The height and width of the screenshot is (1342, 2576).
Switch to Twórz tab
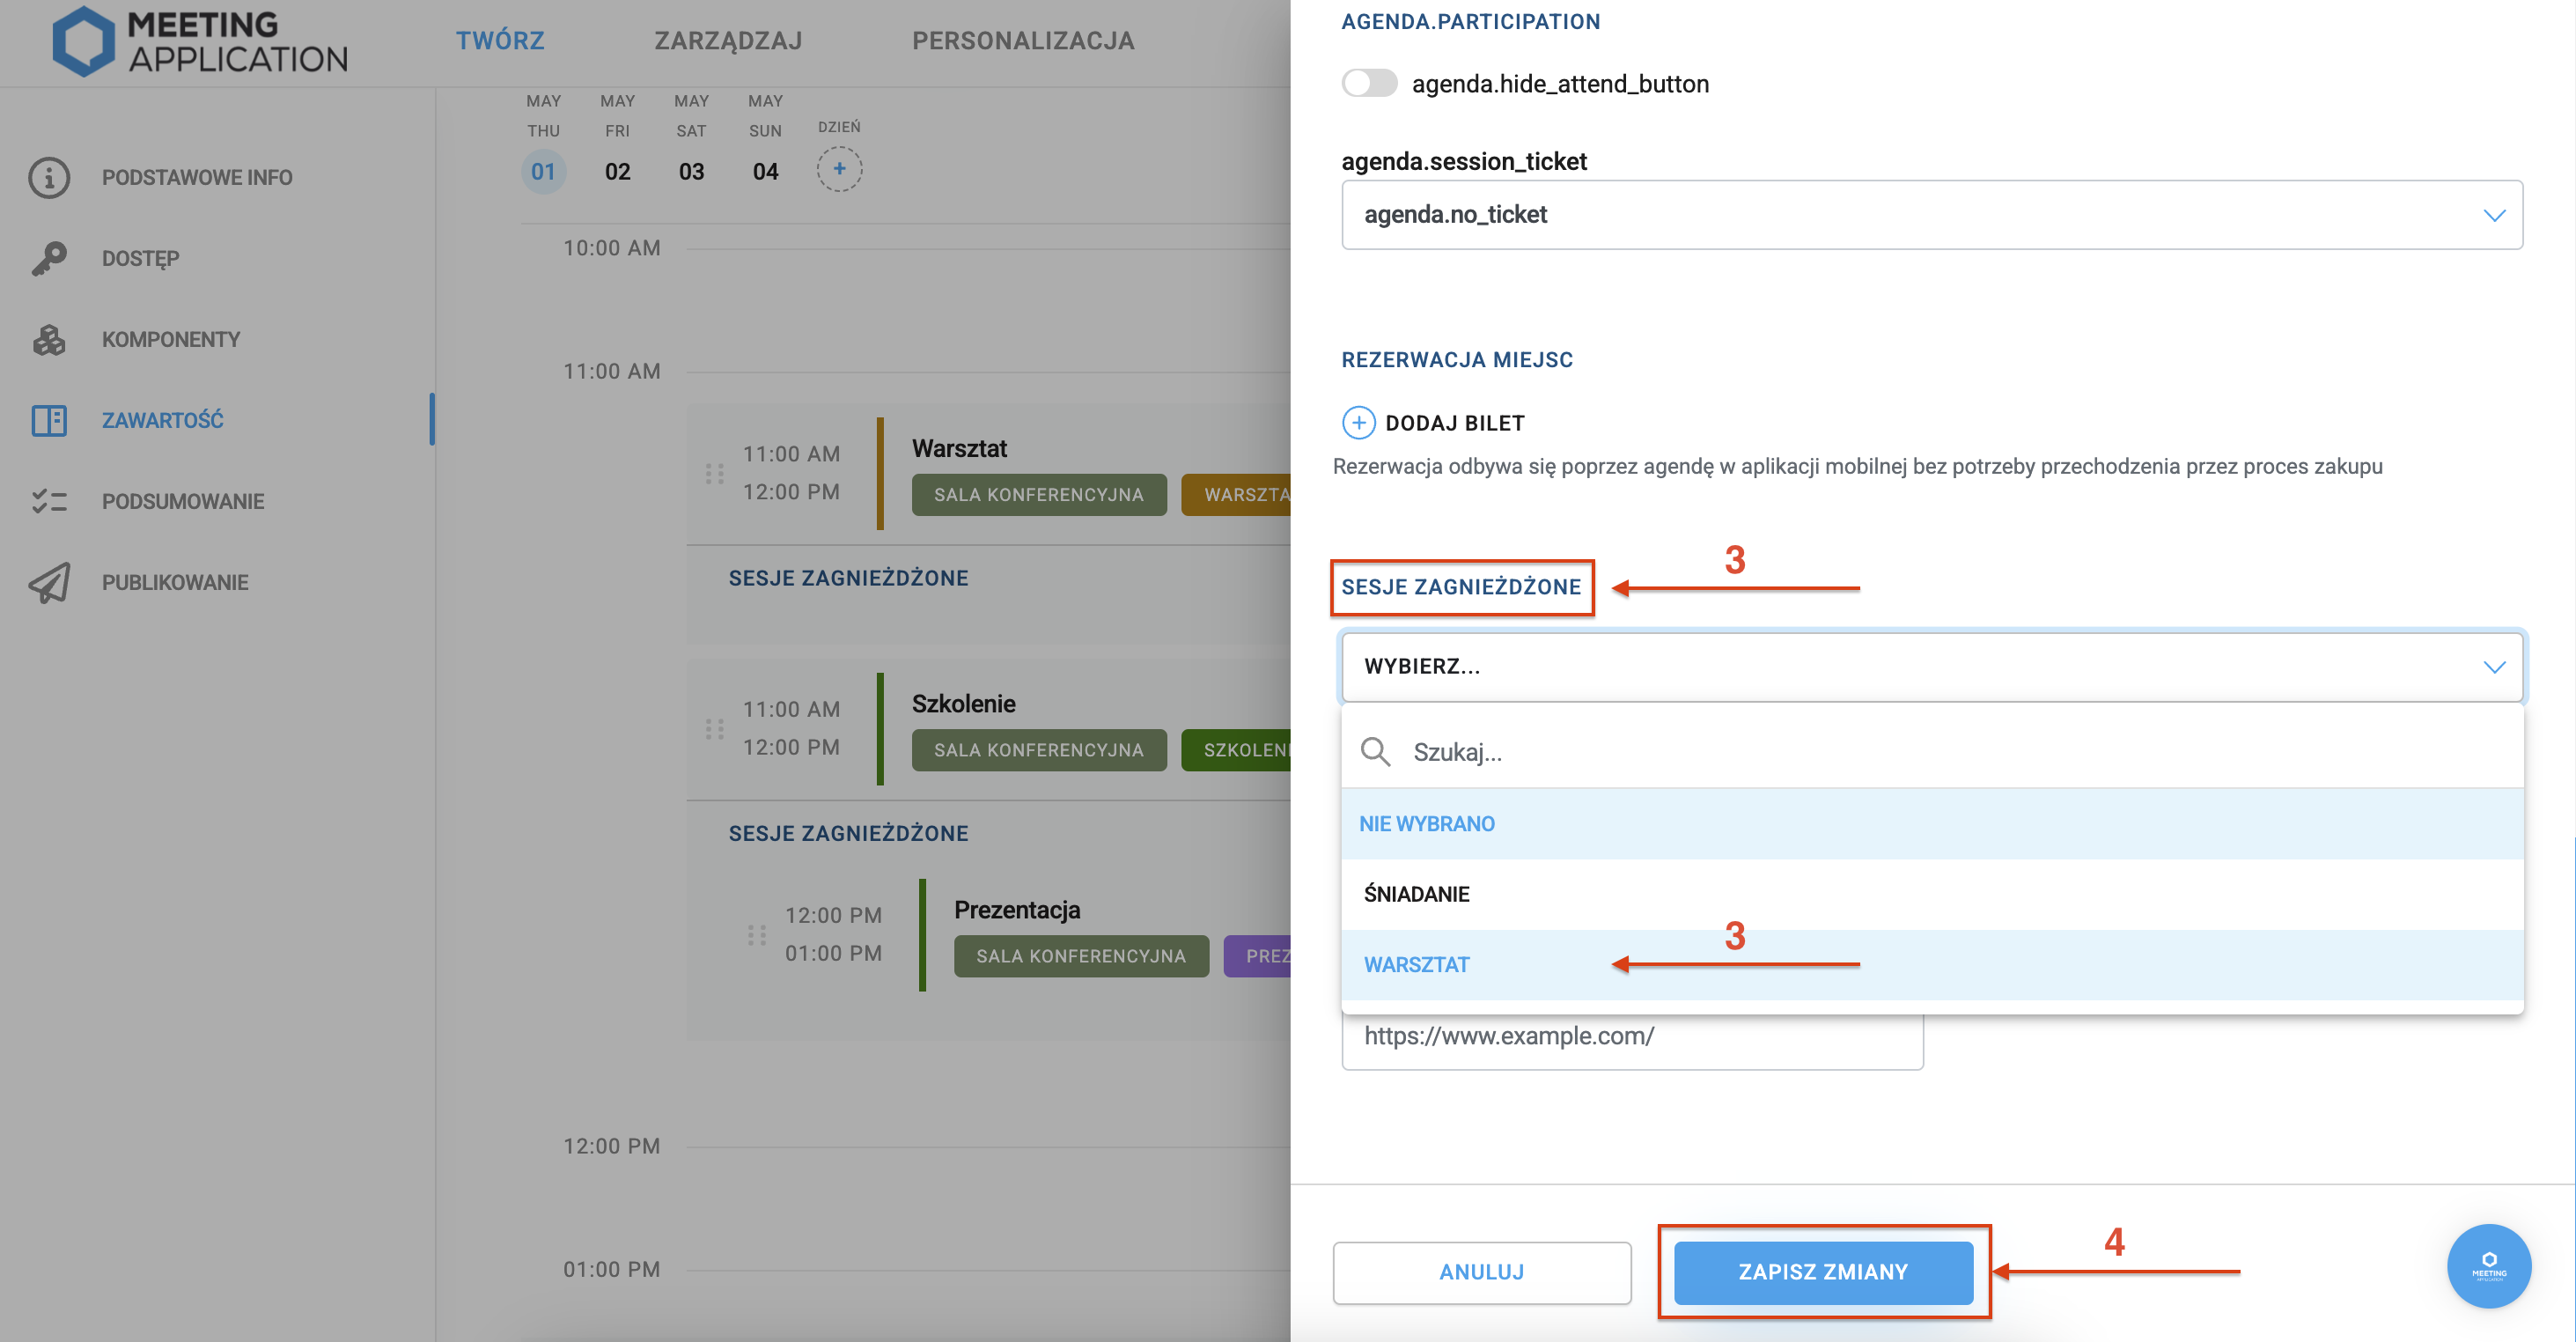click(500, 41)
